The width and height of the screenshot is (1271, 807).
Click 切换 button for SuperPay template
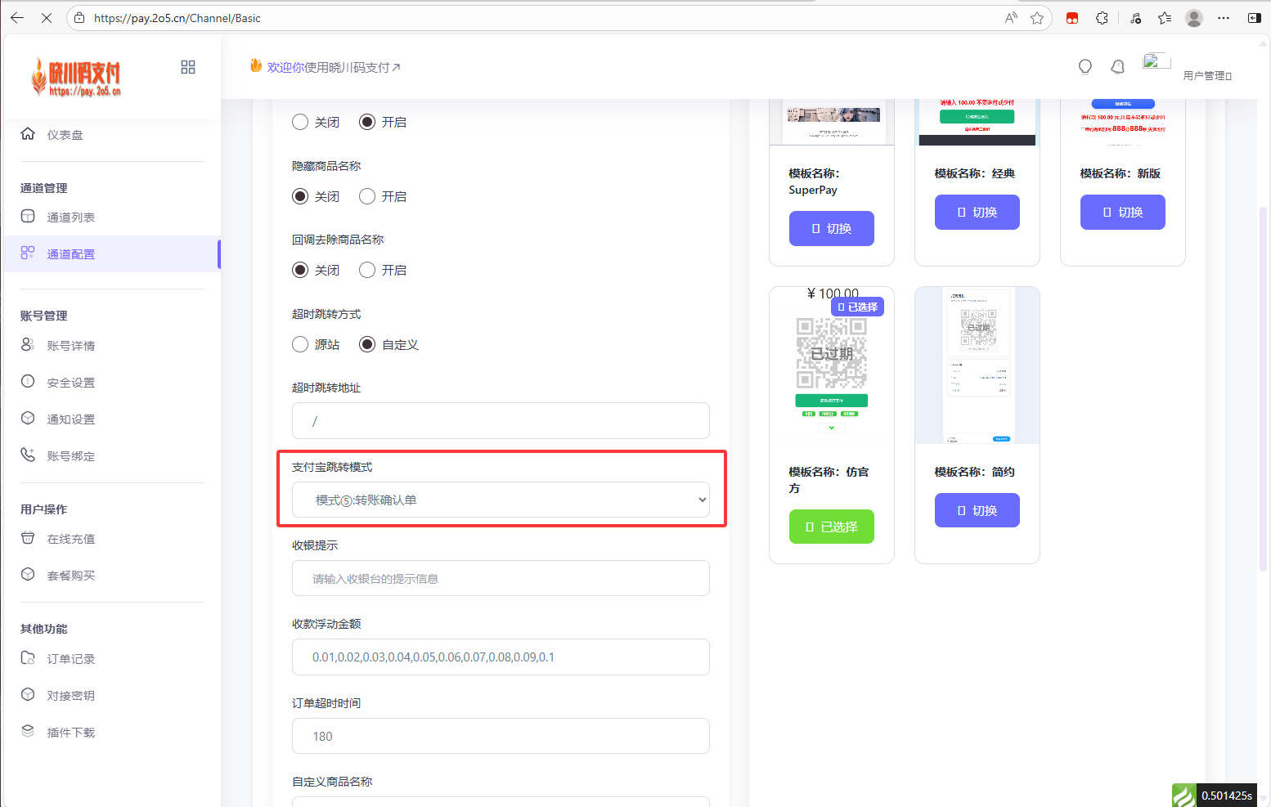click(x=832, y=228)
